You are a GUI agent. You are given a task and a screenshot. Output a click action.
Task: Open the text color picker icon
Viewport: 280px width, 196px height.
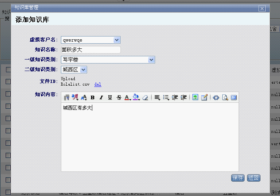point(127,97)
